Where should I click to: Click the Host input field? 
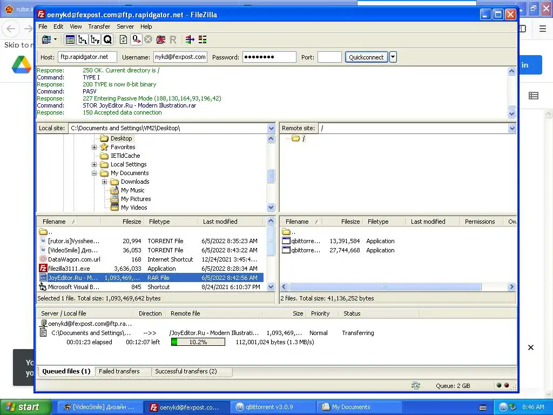click(x=87, y=57)
